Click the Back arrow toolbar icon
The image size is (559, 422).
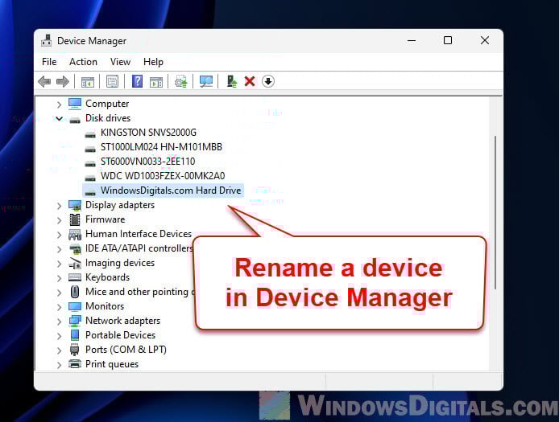(44, 81)
